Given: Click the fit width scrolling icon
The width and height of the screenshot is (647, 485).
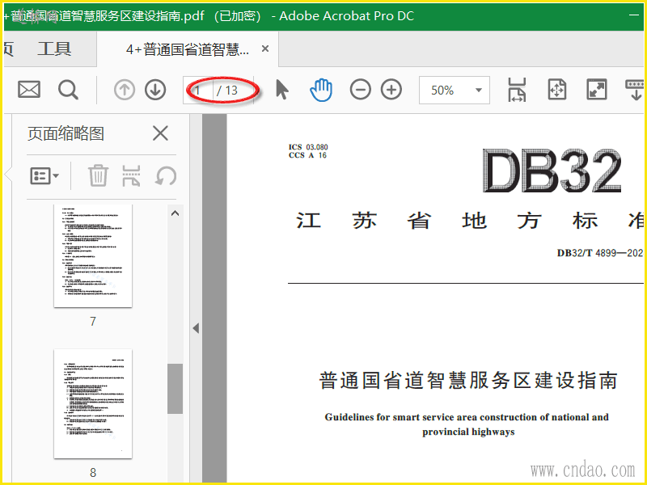Looking at the screenshot, I should point(517,90).
